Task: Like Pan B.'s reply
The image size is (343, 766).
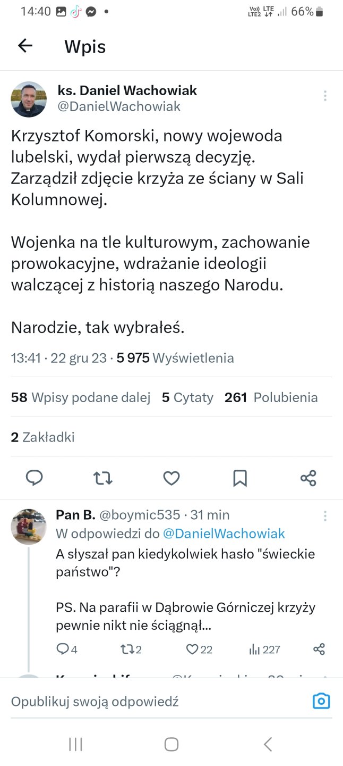Action: pyautogui.click(x=192, y=649)
